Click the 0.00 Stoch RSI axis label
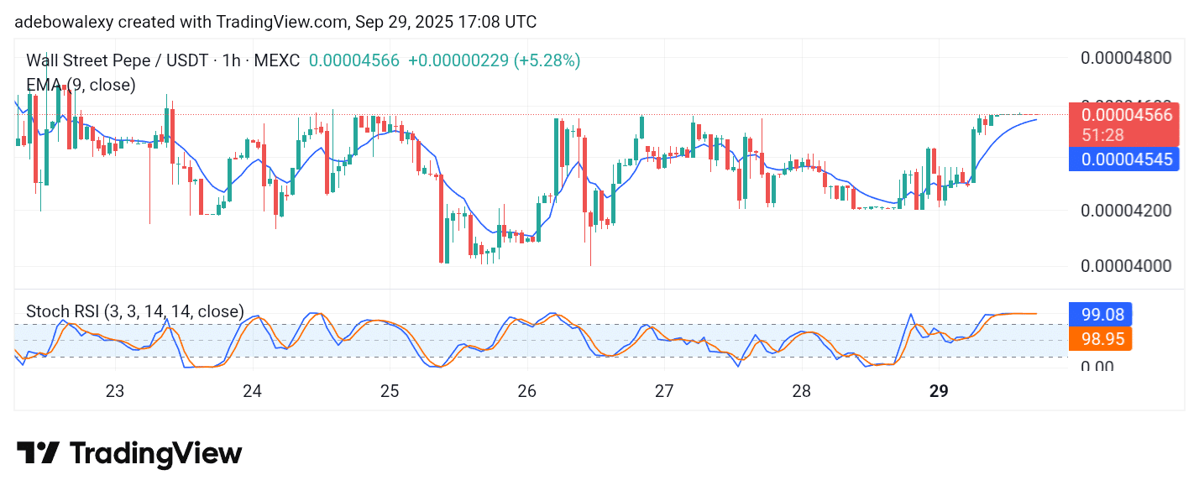1199x496 pixels. coord(1098,367)
